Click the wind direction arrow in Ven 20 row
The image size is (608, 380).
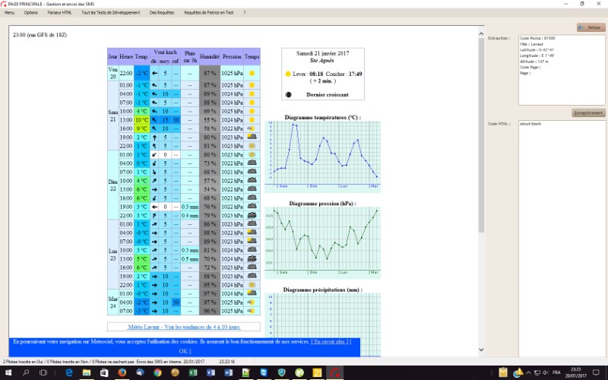point(154,73)
